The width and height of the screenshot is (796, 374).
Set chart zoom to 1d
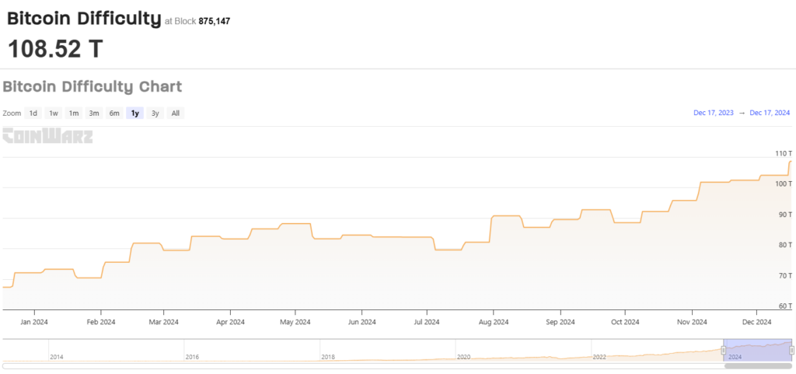click(33, 114)
